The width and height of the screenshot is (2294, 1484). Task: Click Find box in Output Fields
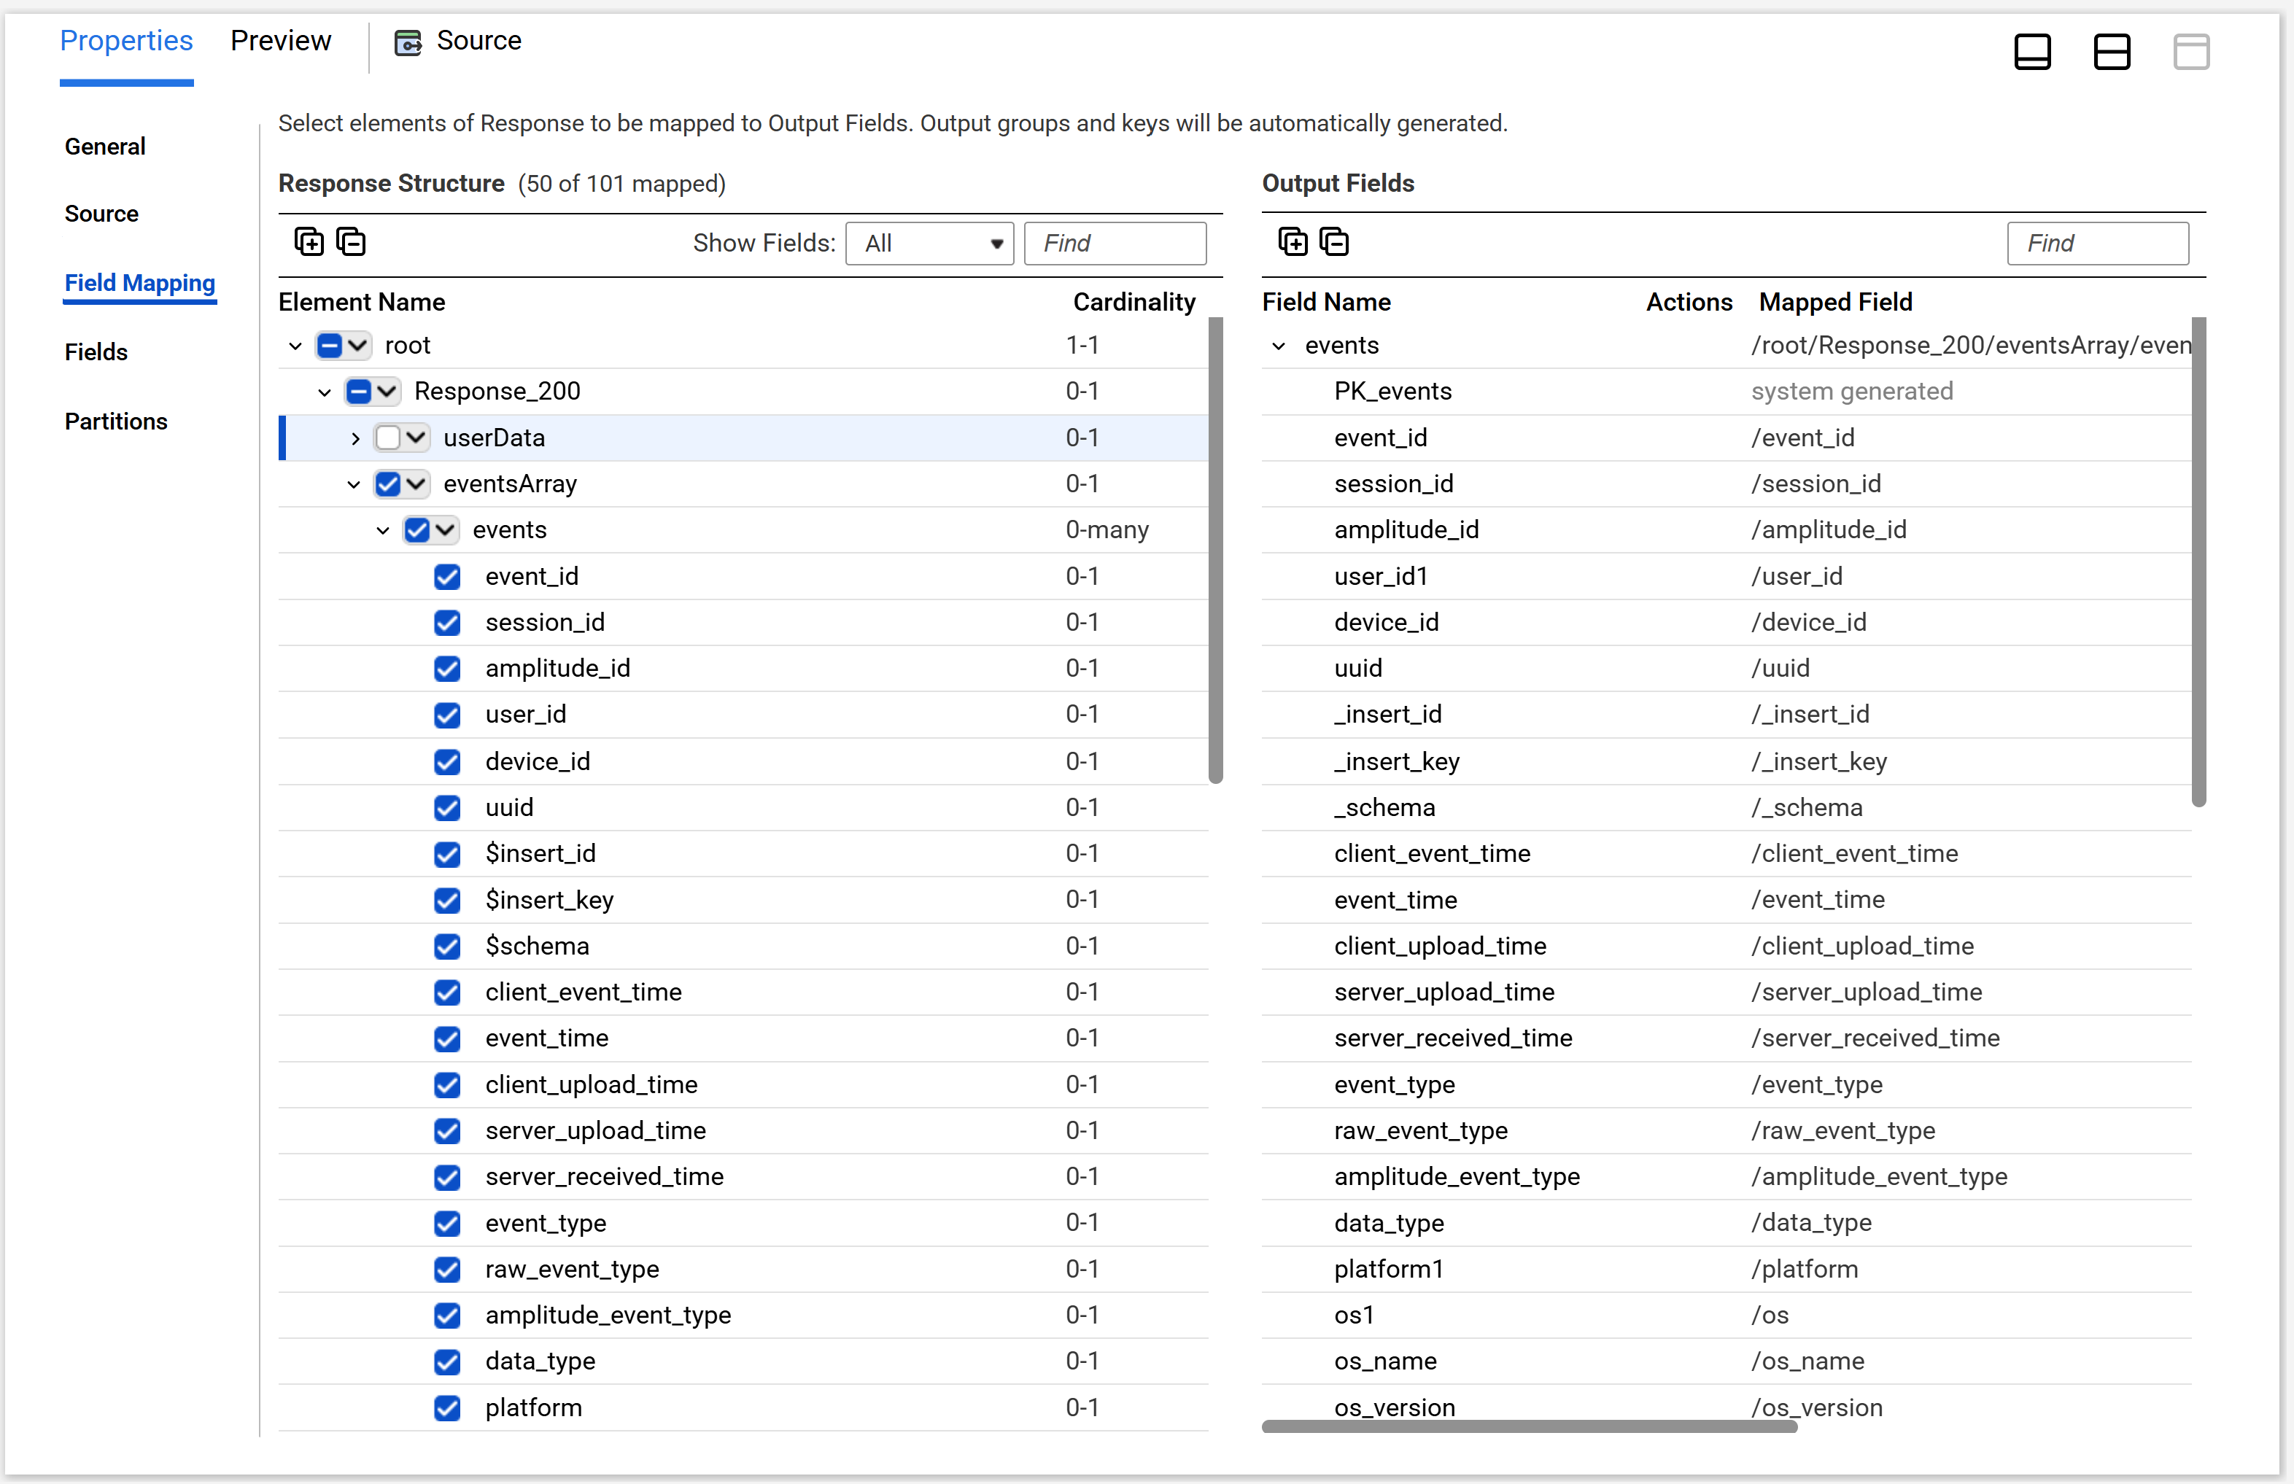[2097, 243]
